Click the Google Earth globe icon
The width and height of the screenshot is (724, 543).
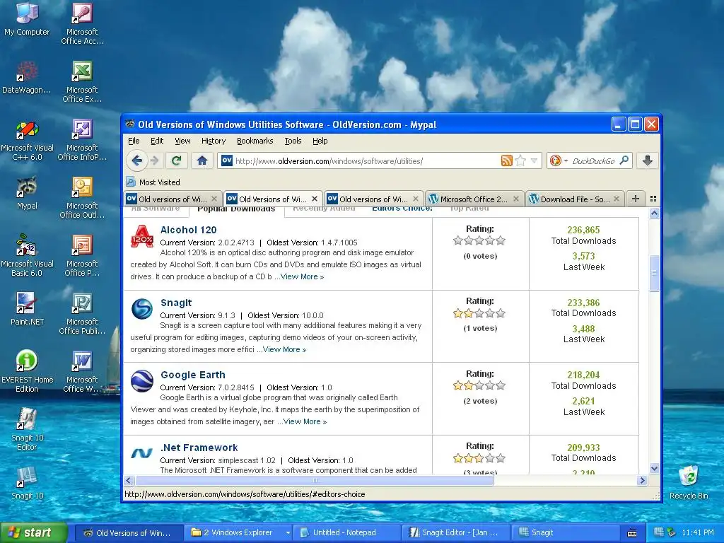[x=141, y=381]
